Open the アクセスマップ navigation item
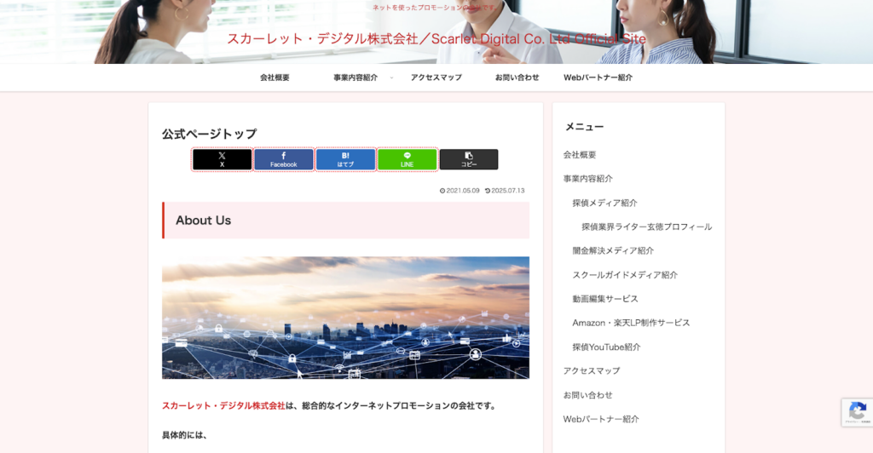The height and width of the screenshot is (453, 873). (436, 77)
